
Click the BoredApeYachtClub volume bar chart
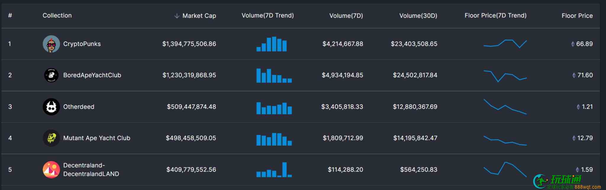tap(274, 75)
